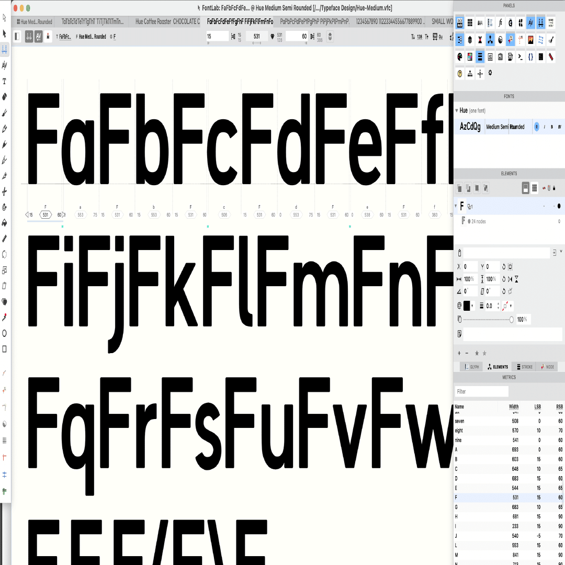
Task: Select the Kerning AV tool in left toolbar
Action: point(4,65)
